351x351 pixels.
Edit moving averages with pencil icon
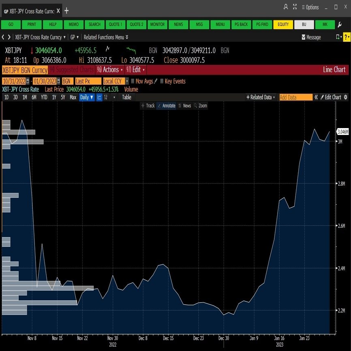click(x=156, y=81)
